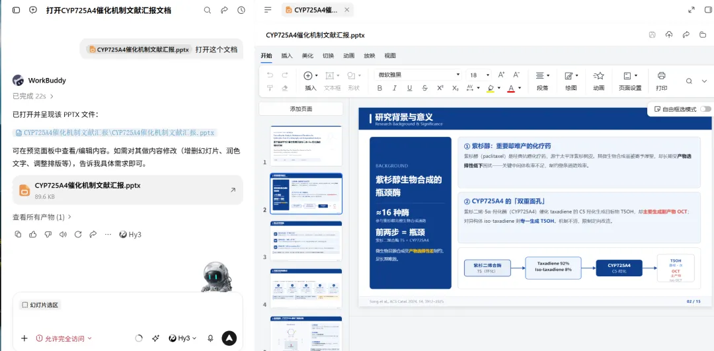Apply strikethrough formatting
Screen dimensions: 714x351
[x=424, y=88]
